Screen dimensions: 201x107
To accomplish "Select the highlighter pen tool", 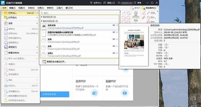I will [144, 13].
